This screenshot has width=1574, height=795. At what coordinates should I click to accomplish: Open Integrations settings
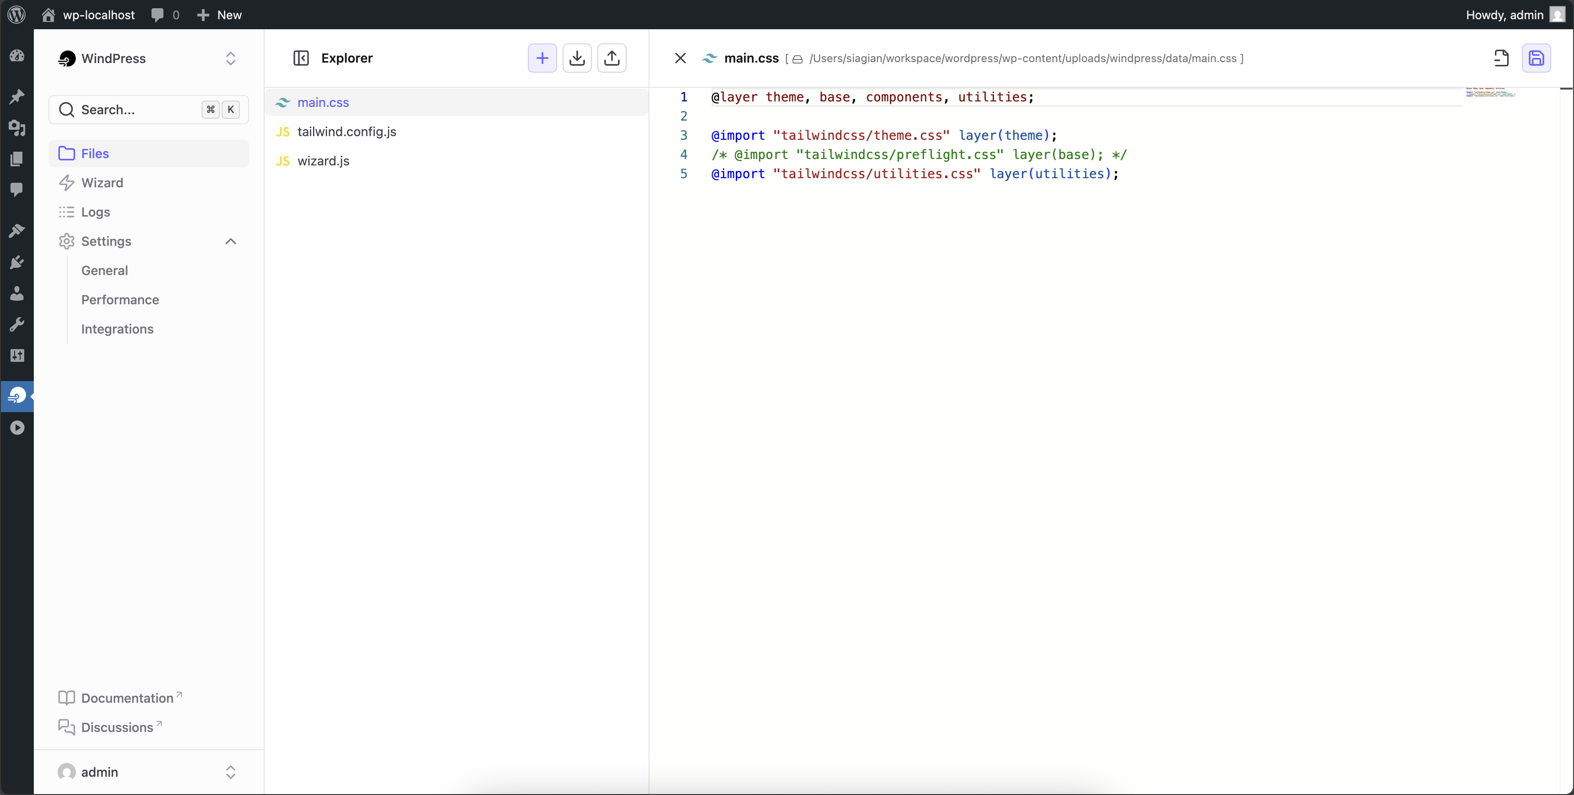(x=117, y=329)
